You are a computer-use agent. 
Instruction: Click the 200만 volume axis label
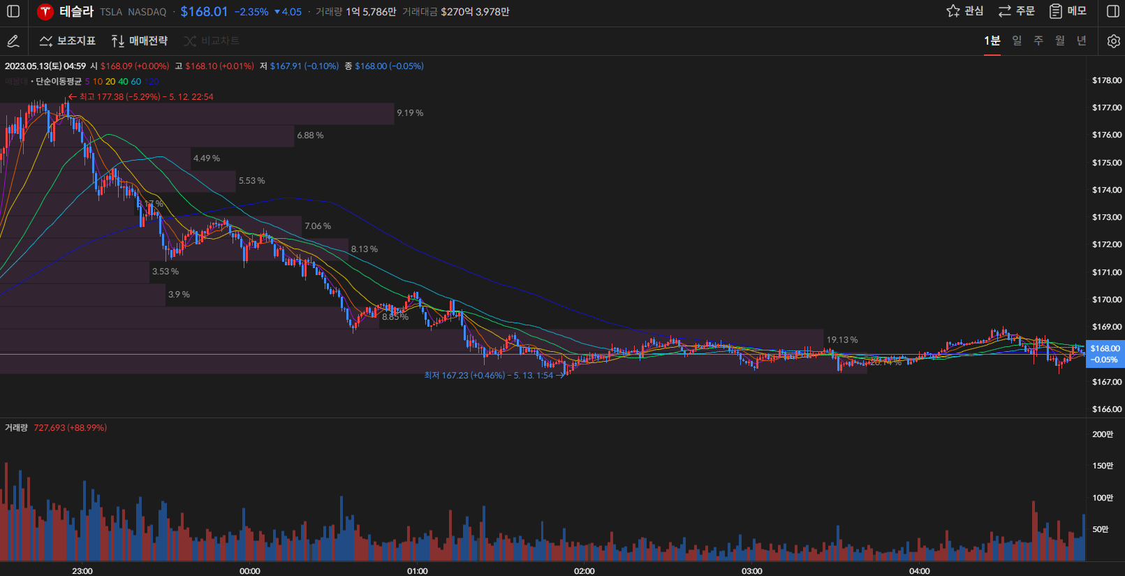(x=1103, y=434)
